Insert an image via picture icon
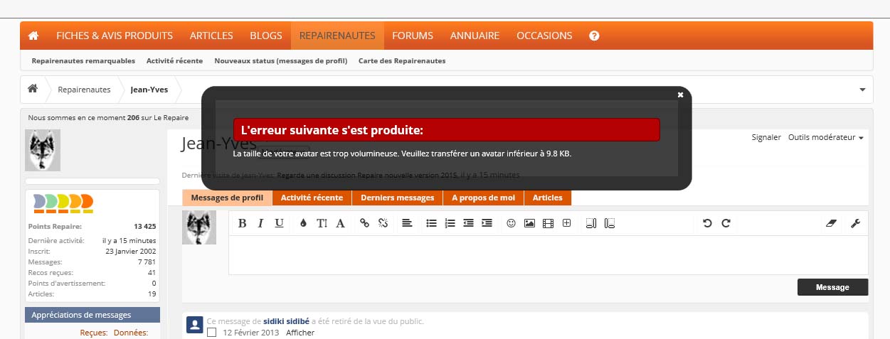The image size is (890, 339). pos(529,223)
